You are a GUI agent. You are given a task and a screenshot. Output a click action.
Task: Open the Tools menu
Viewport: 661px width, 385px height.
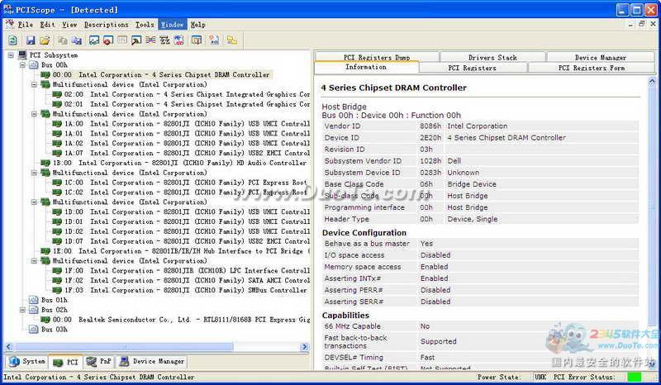[x=145, y=25]
